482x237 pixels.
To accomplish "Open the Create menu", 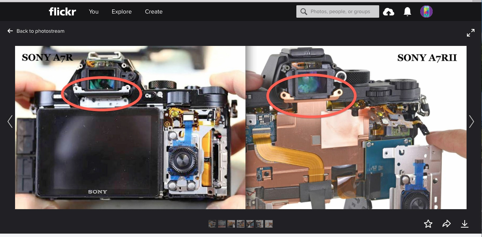I will pyautogui.click(x=154, y=12).
